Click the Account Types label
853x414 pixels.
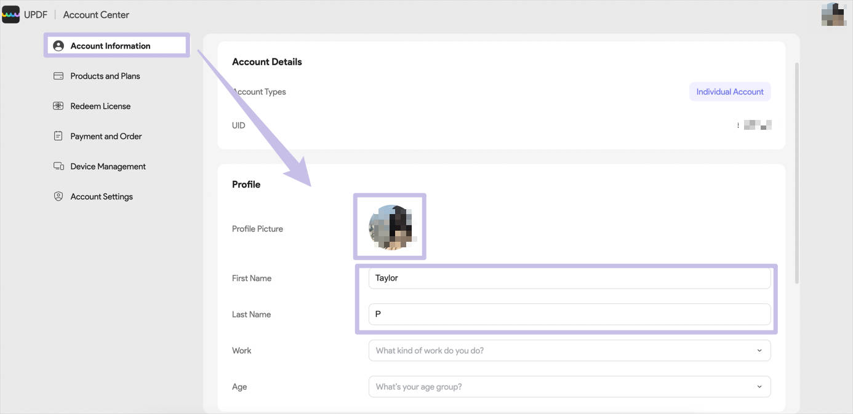(x=259, y=92)
